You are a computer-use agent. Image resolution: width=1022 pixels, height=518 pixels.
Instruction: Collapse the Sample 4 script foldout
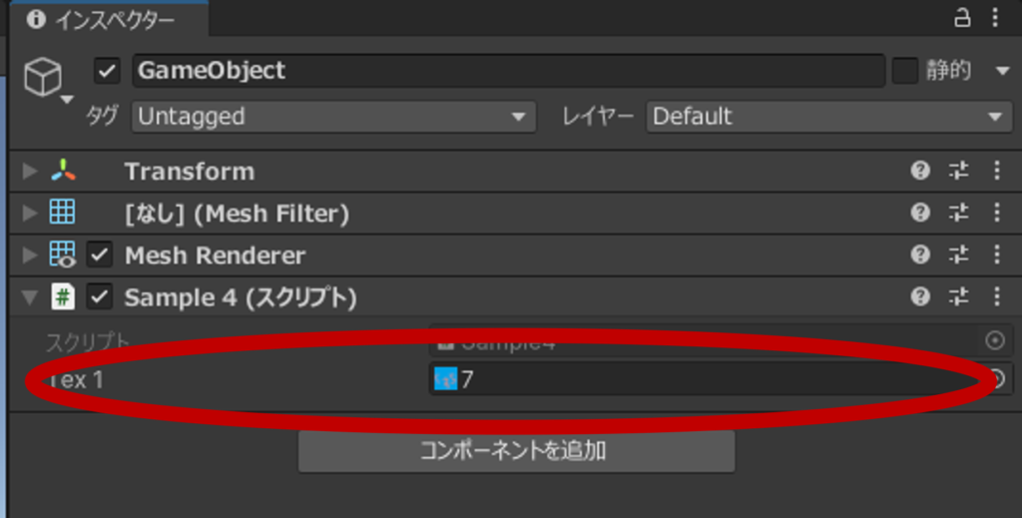30,297
